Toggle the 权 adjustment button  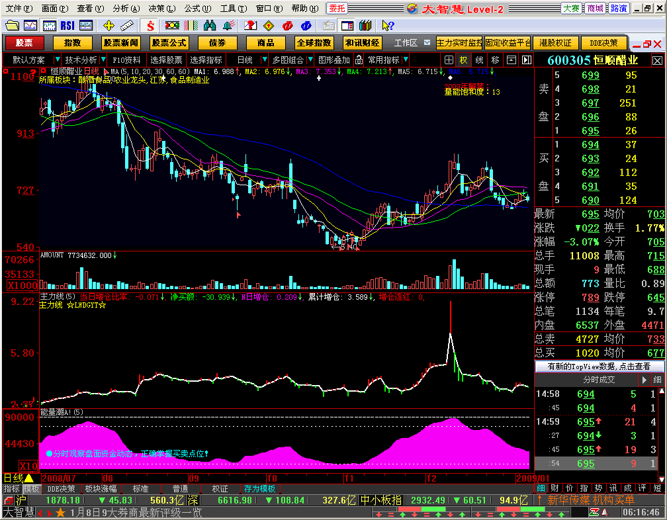(463, 60)
